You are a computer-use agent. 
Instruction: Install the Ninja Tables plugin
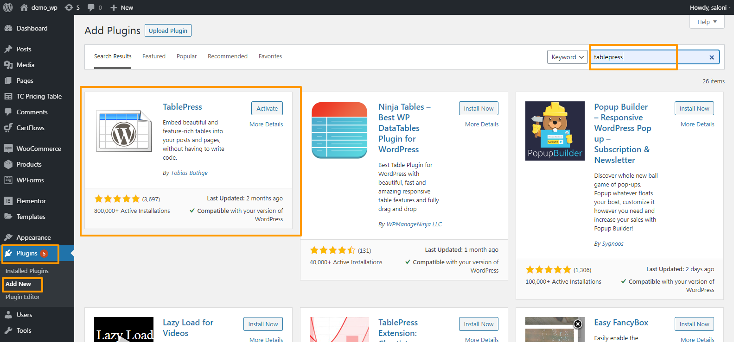pos(479,108)
